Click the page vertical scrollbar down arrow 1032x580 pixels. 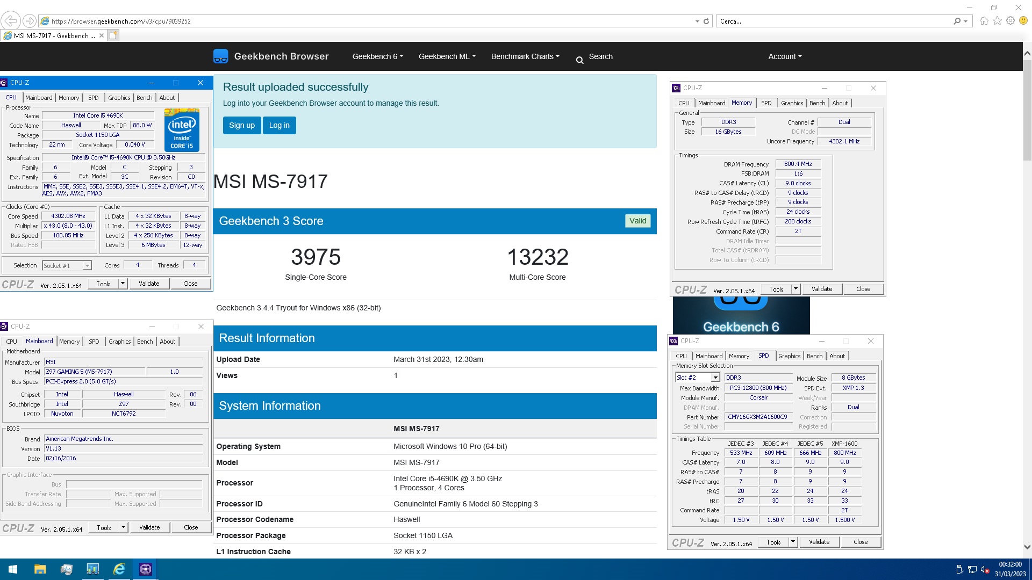click(x=1027, y=547)
